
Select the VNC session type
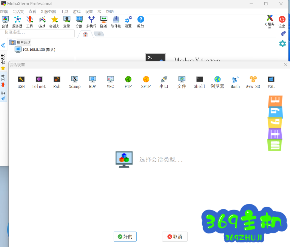(x=110, y=82)
